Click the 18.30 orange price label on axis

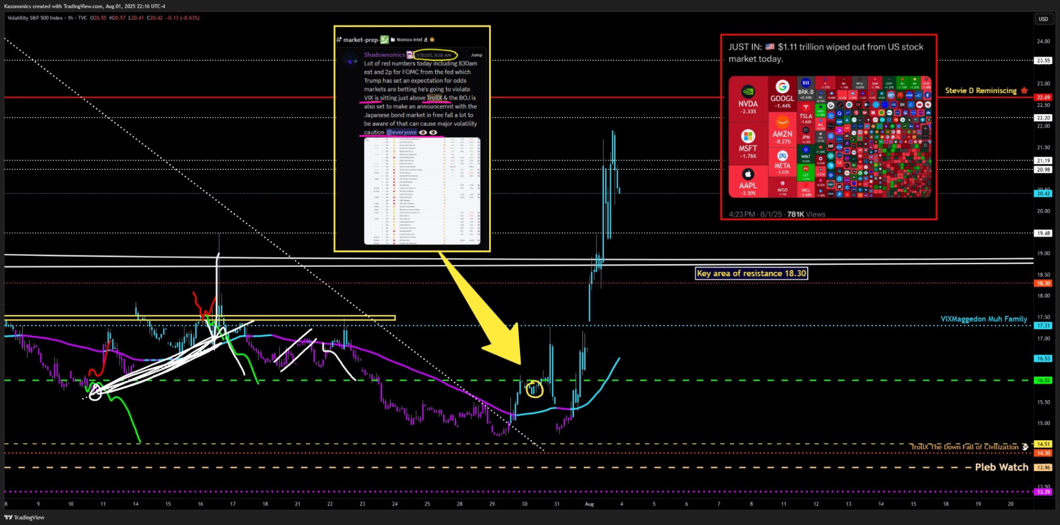tap(1043, 283)
